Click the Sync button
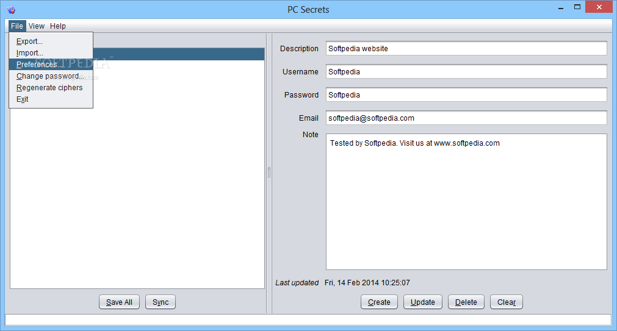The width and height of the screenshot is (617, 331). (x=161, y=302)
